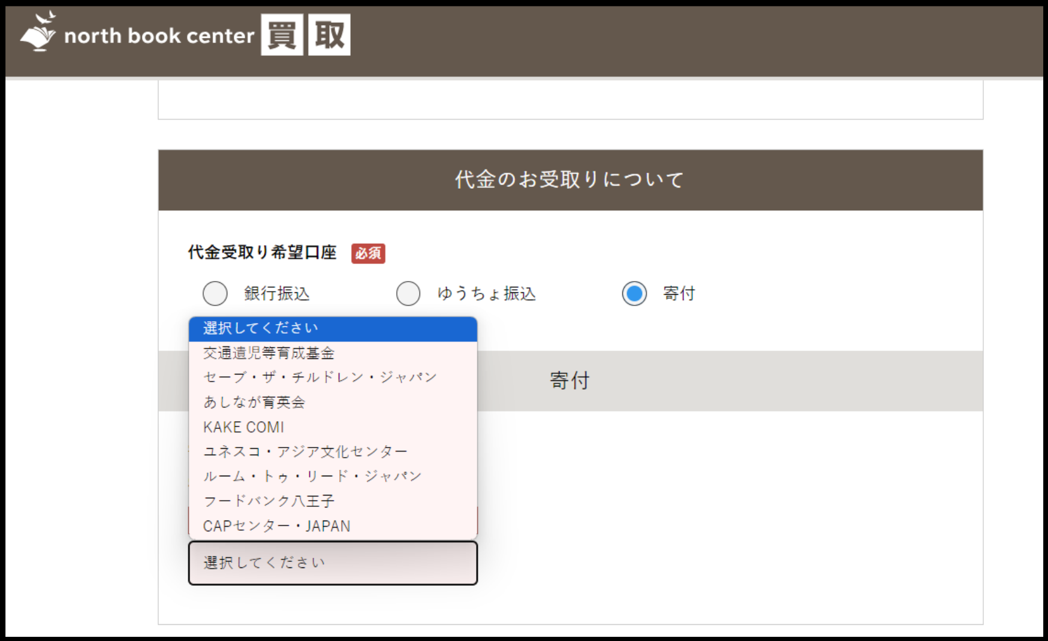Image resolution: width=1048 pixels, height=641 pixels.
Task: Click the north book center site name
Action: click(x=159, y=36)
